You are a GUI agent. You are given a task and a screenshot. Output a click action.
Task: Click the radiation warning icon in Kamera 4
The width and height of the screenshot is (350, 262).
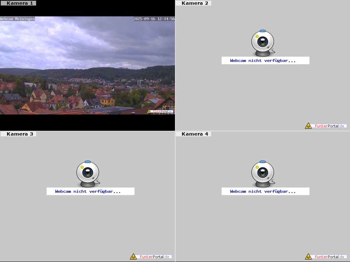click(x=308, y=256)
